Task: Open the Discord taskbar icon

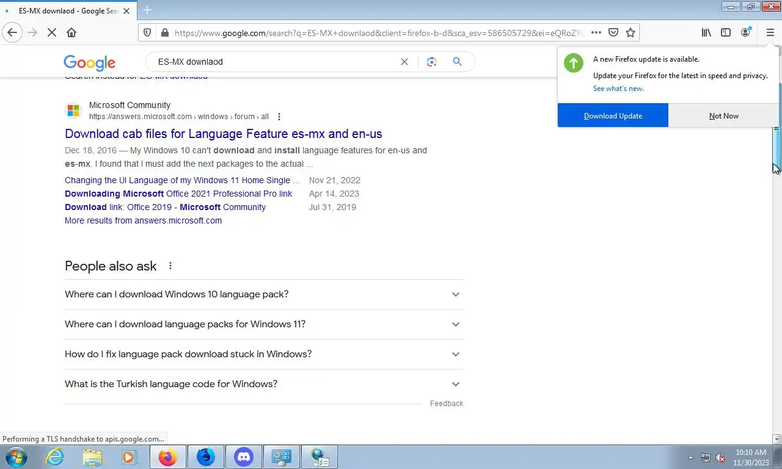Action: pyautogui.click(x=244, y=457)
